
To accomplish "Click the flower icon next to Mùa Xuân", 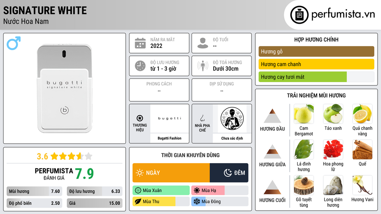I will pyautogui.click(x=138, y=190).
